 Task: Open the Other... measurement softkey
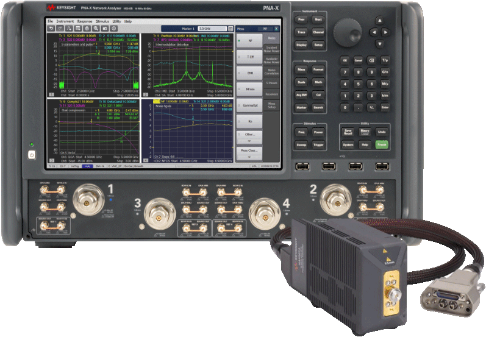point(249,138)
